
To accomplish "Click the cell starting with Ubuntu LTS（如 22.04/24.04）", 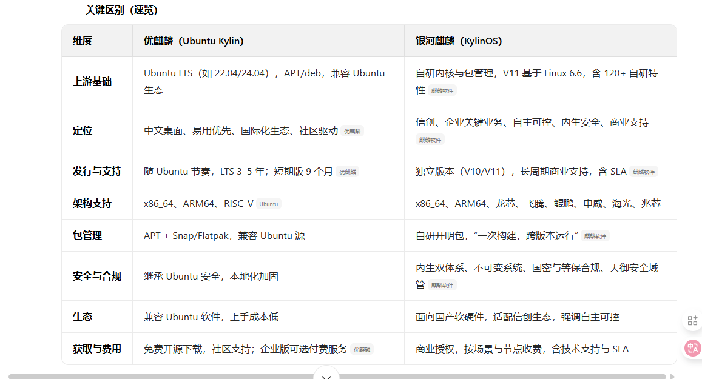I will click(x=268, y=81).
